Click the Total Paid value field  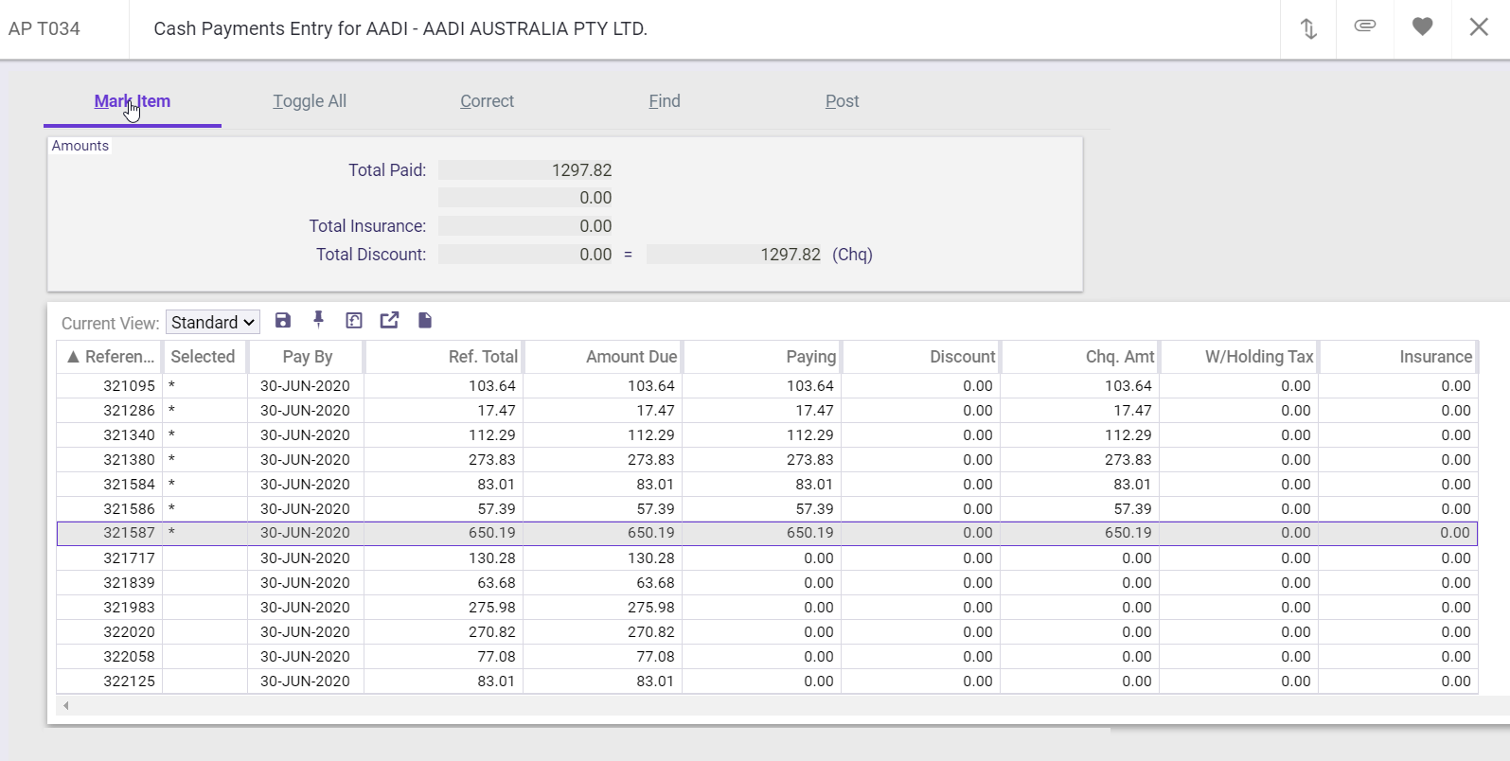click(526, 170)
